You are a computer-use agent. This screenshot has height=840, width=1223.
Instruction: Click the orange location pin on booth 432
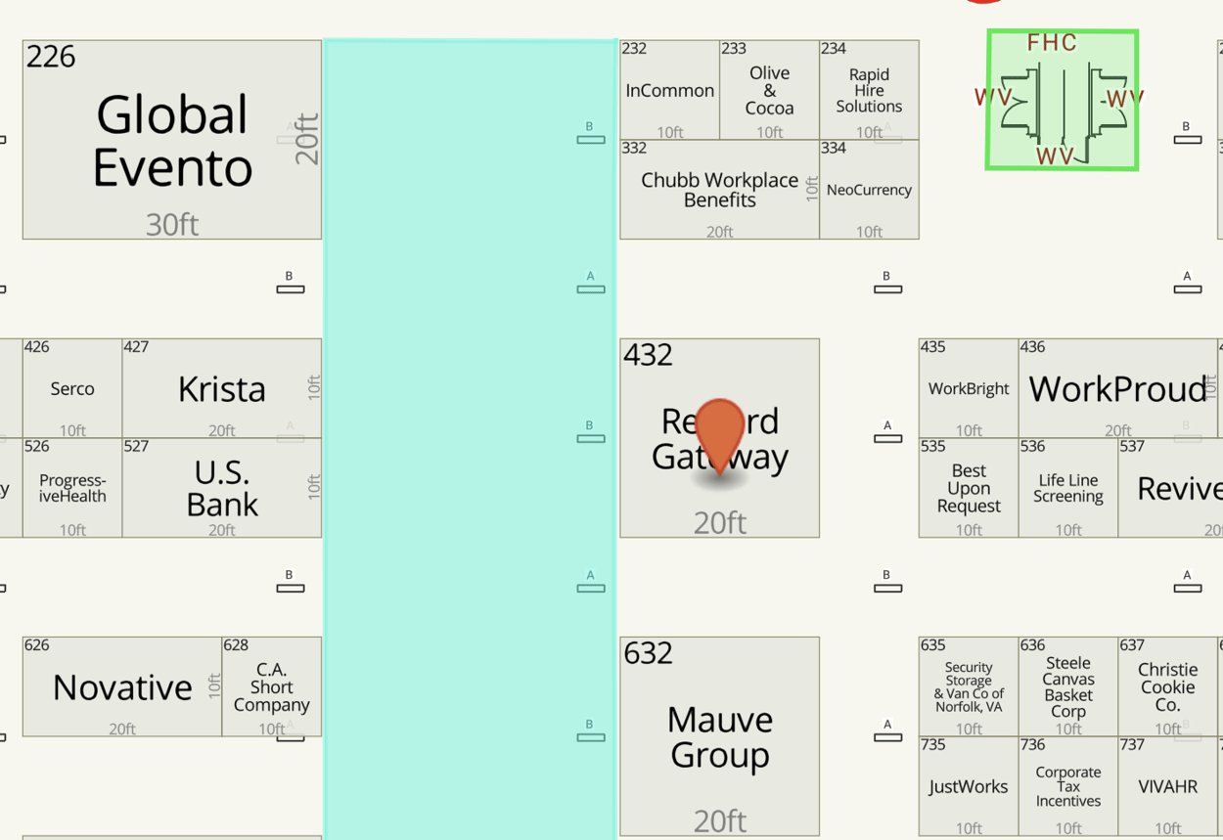coord(720,434)
